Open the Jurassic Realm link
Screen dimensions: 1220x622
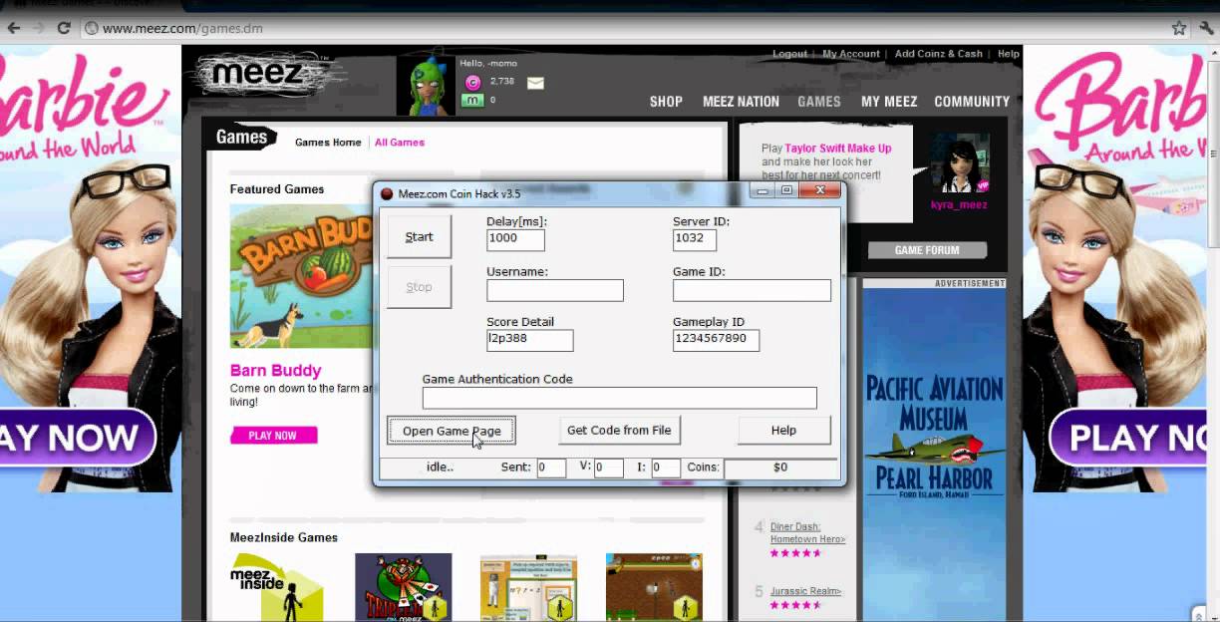[805, 591]
